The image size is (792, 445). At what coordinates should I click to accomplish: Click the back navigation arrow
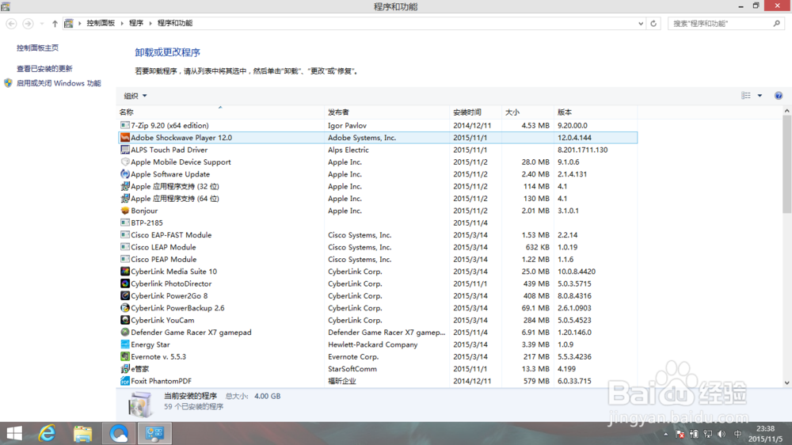coord(11,23)
